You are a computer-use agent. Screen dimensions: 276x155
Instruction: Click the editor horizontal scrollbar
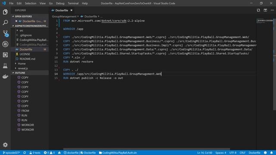pos(147,149)
